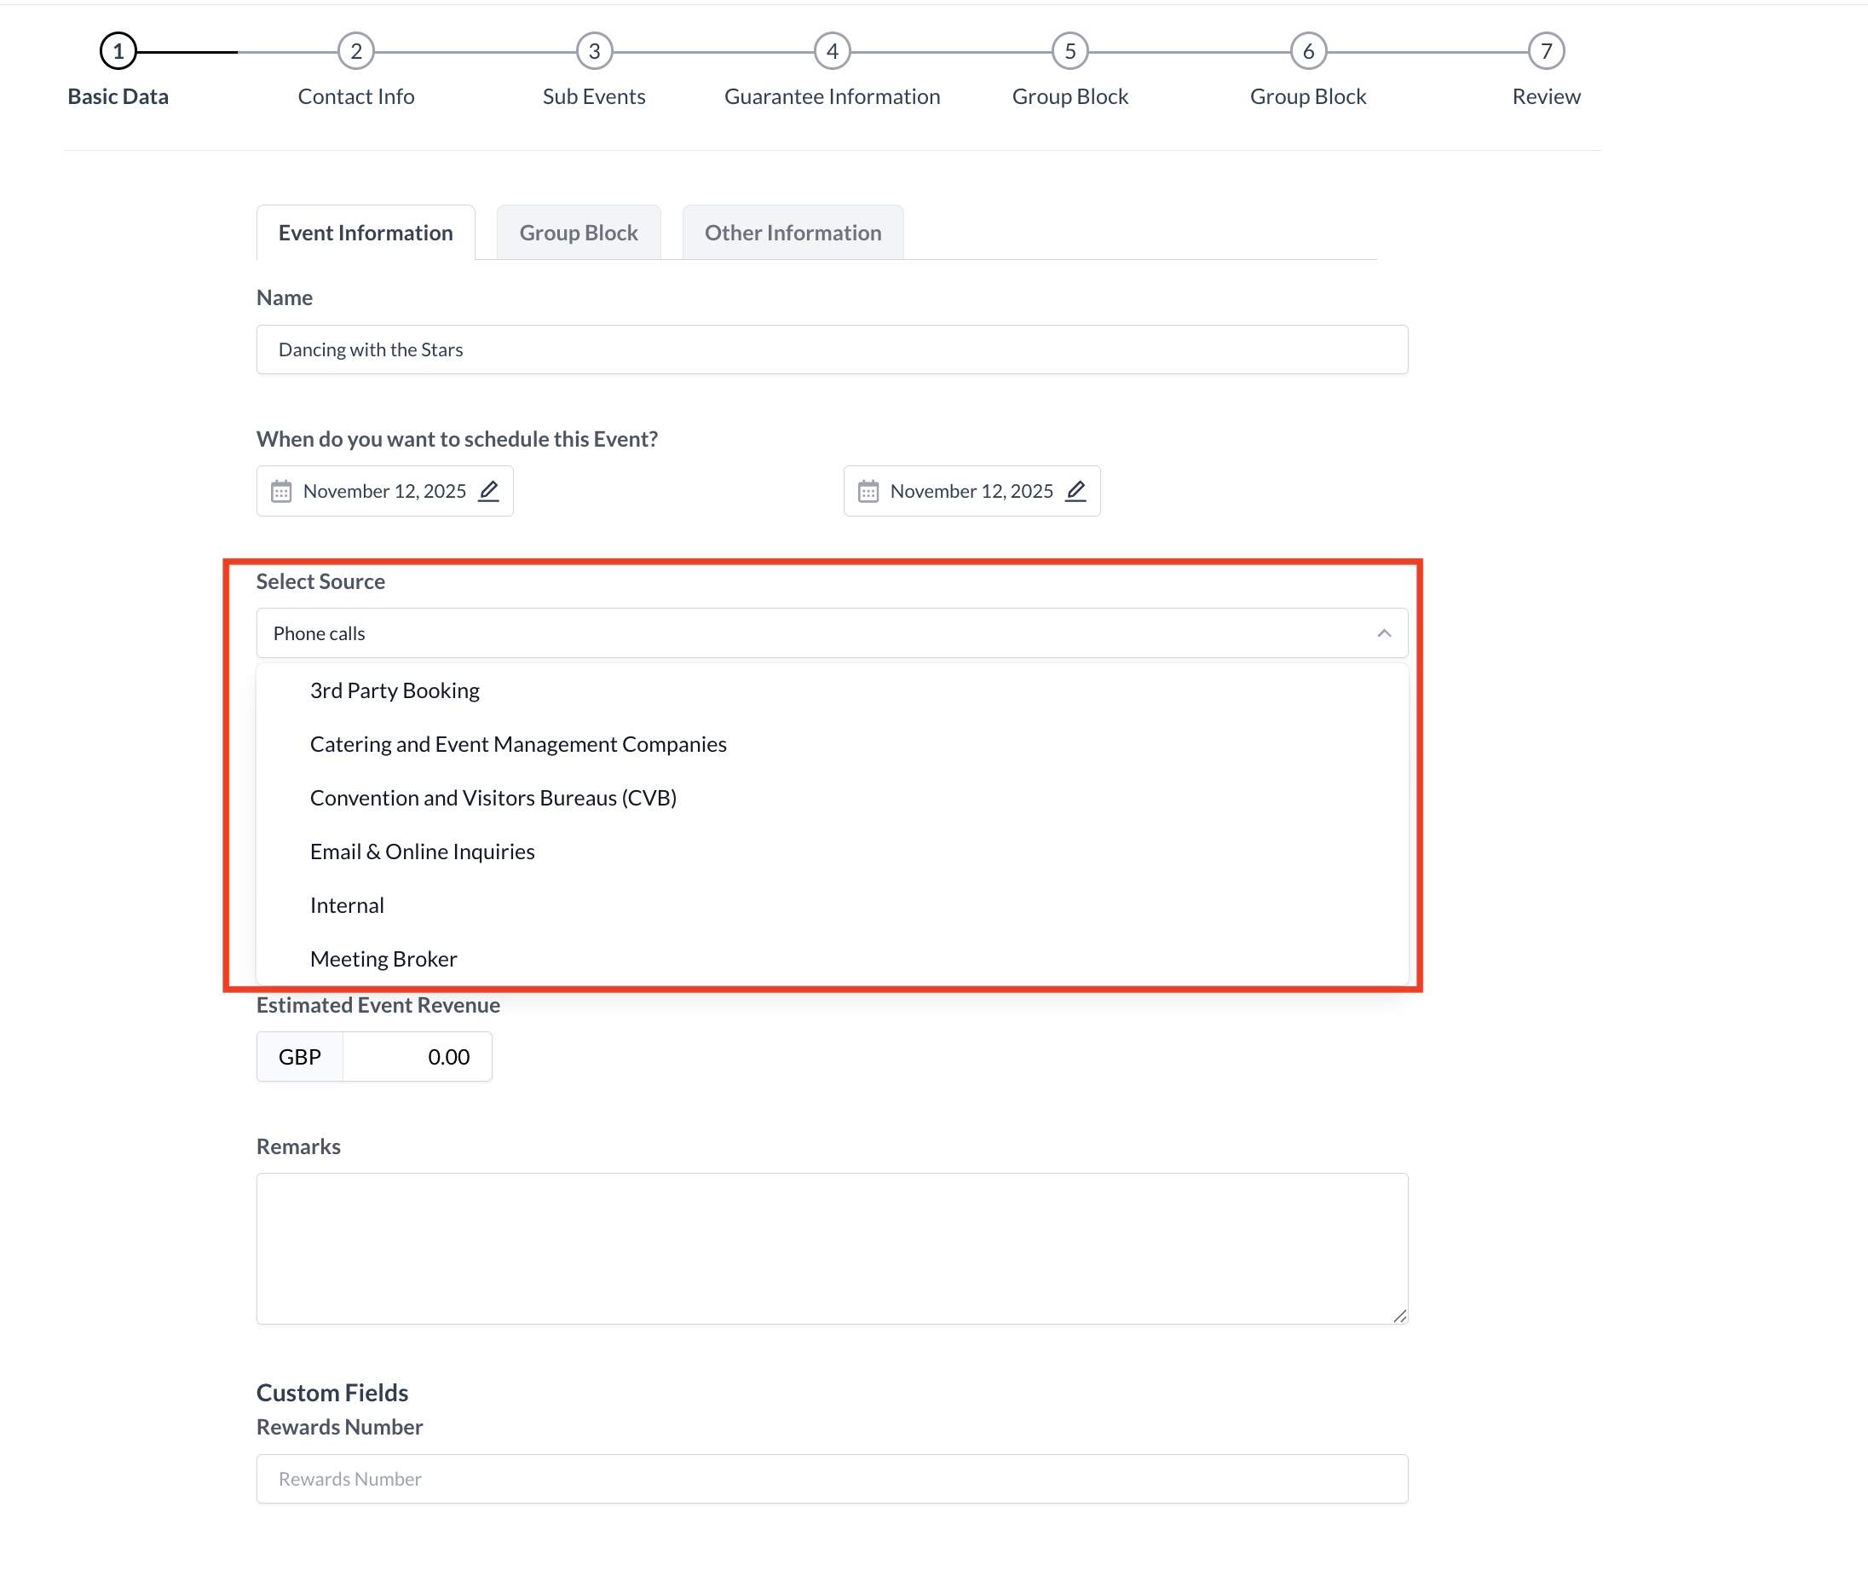Image resolution: width=1868 pixels, height=1582 pixels.
Task: Open the calendar icon for the end date
Action: [868, 491]
